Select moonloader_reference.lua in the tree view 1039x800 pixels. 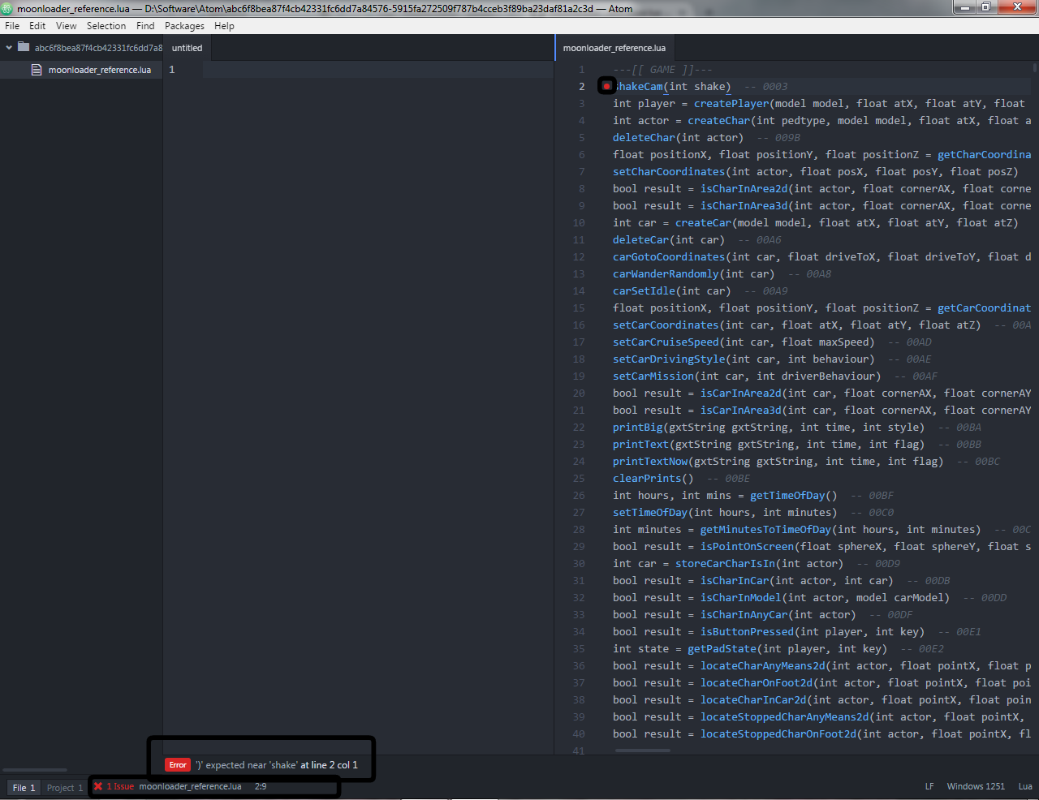pyautogui.click(x=100, y=70)
